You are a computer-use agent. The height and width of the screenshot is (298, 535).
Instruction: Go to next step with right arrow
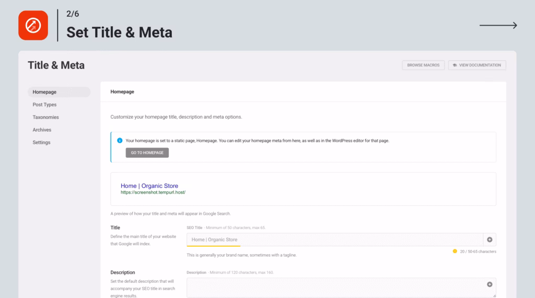498,25
